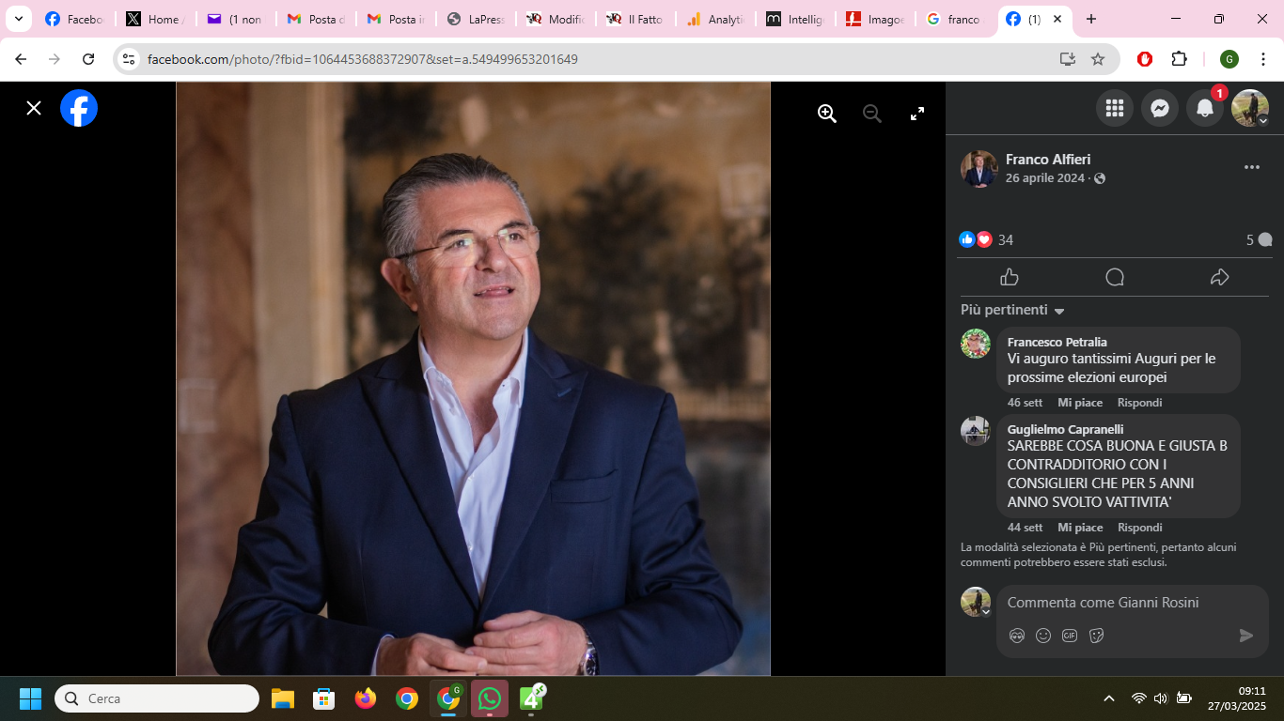Screen dimensions: 1284x721
Task: Open post options three-dot menu
Action: pos(1251,167)
